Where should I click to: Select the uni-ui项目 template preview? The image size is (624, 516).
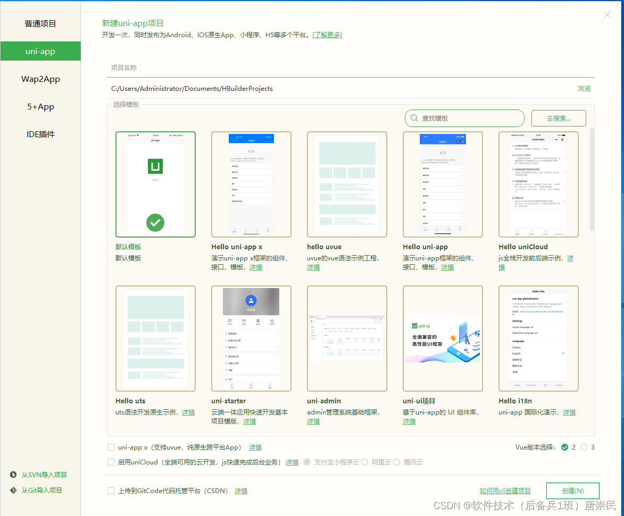(x=443, y=338)
